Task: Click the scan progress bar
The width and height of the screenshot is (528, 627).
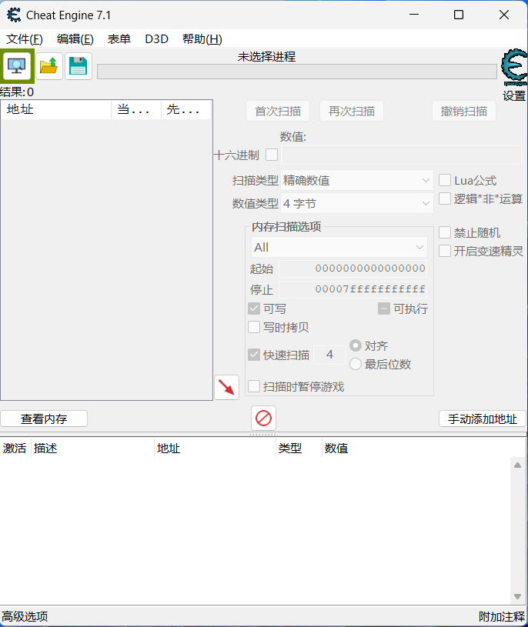Action: [297, 72]
